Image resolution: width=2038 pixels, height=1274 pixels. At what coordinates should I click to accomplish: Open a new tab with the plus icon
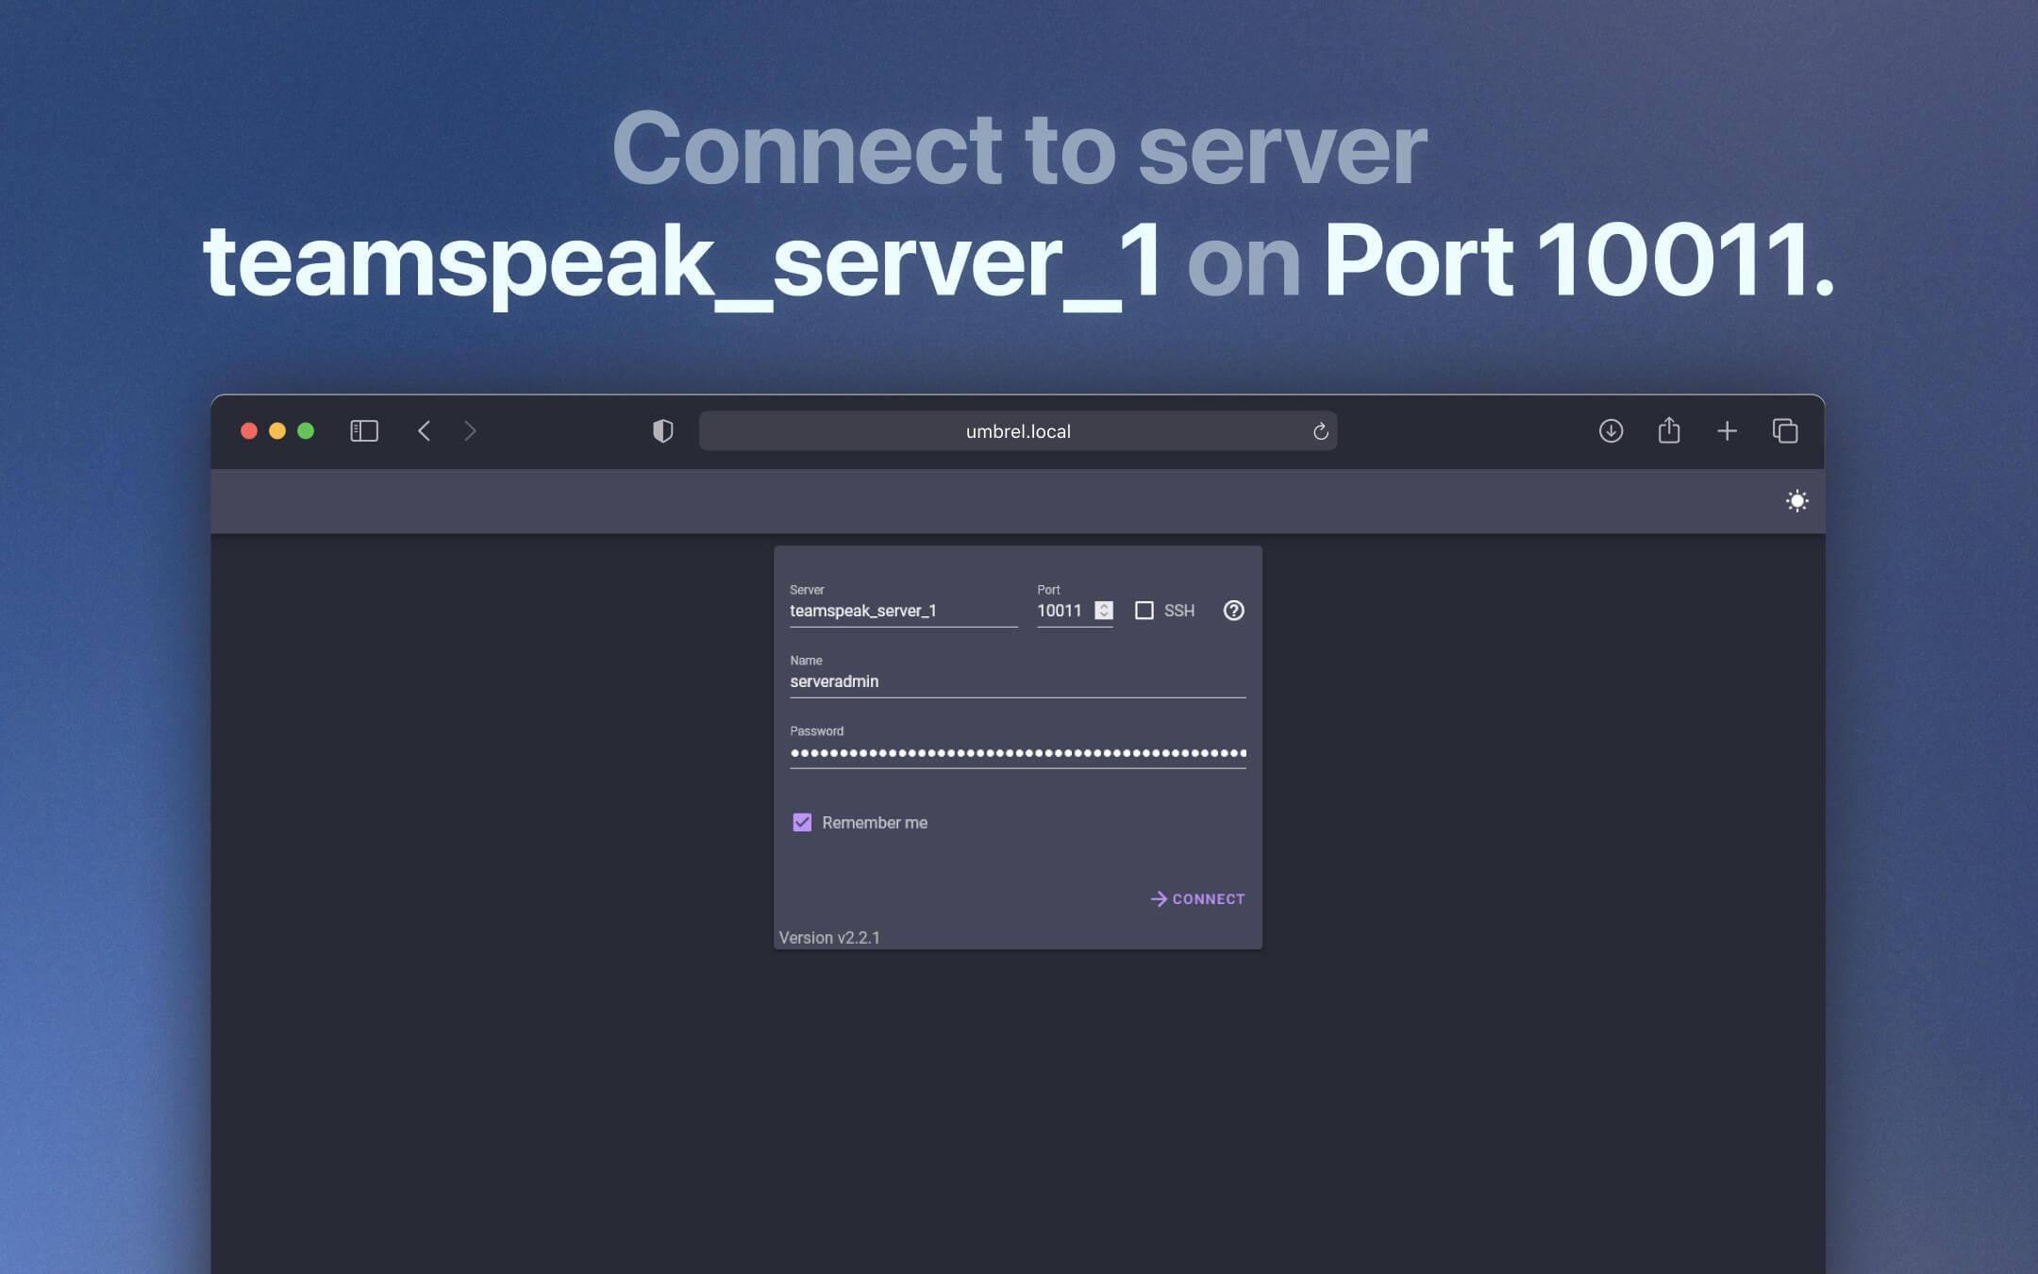click(1727, 431)
